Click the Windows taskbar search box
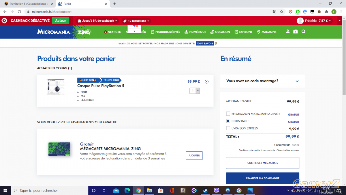This screenshot has width=346, height=195. [x=50, y=190]
